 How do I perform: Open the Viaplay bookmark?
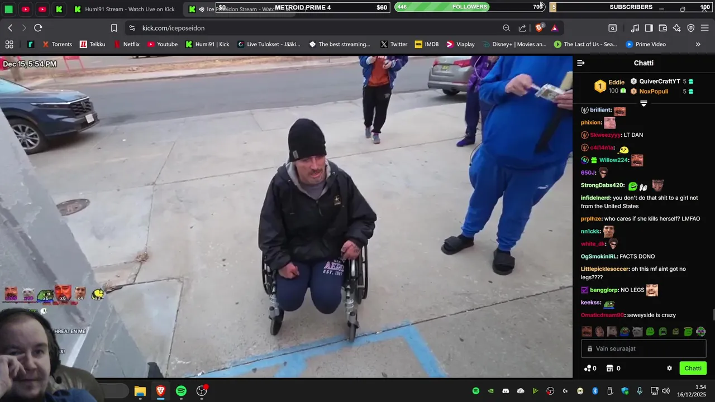point(460,44)
